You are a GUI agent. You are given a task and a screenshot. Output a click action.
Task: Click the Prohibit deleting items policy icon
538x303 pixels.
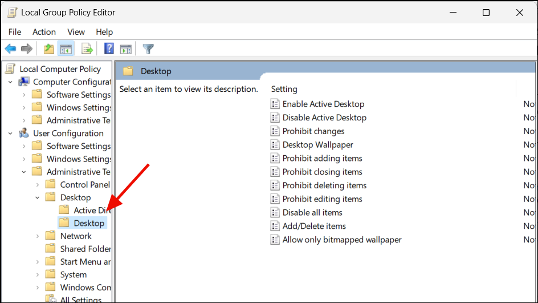pyautogui.click(x=275, y=185)
